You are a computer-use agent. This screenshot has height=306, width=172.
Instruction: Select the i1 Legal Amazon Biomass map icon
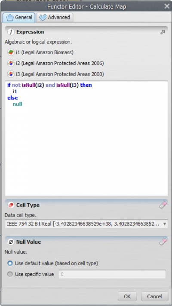click(x=10, y=52)
